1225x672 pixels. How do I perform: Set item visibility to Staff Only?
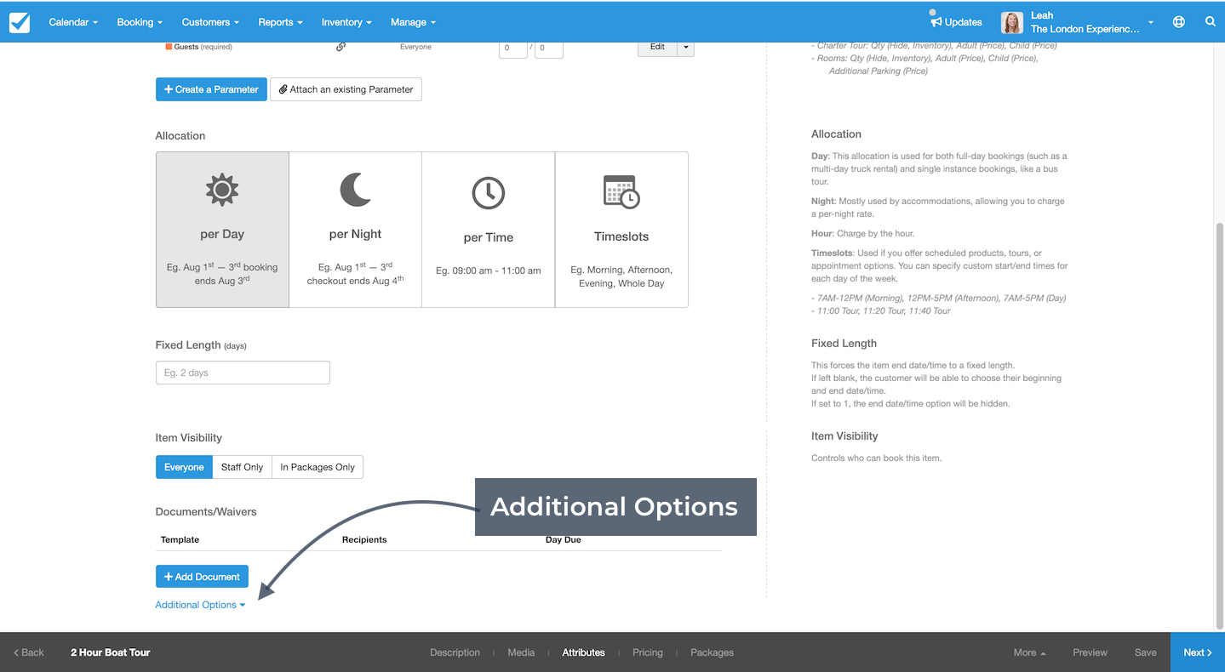tap(242, 467)
